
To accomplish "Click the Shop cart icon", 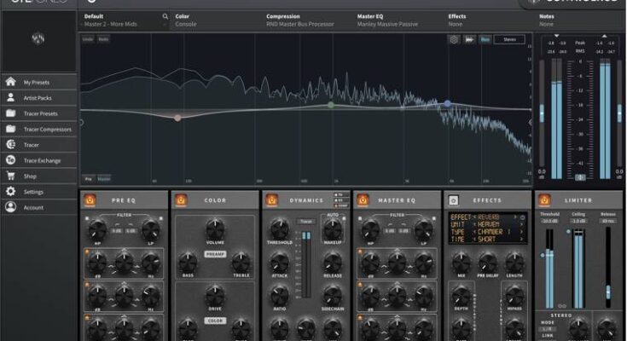I will [11, 176].
